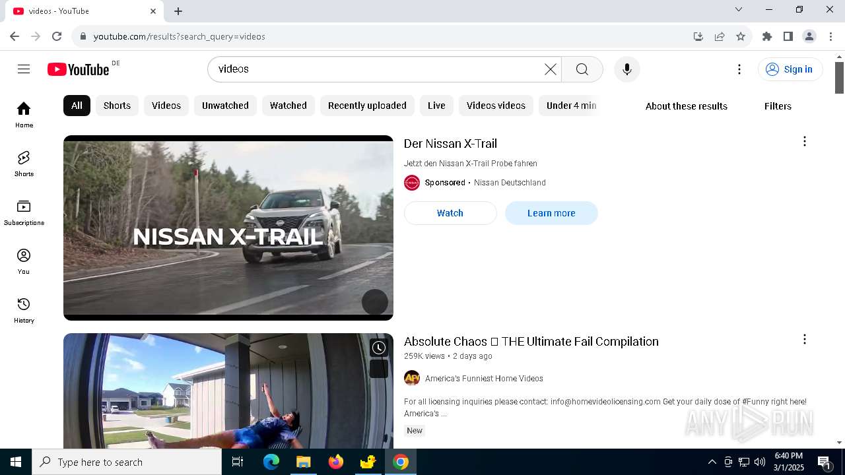The image size is (845, 475).
Task: Focus the YouTube search input field
Action: pyautogui.click(x=380, y=69)
